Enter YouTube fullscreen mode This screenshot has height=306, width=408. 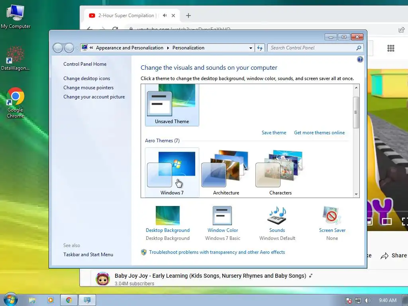(x=405, y=222)
